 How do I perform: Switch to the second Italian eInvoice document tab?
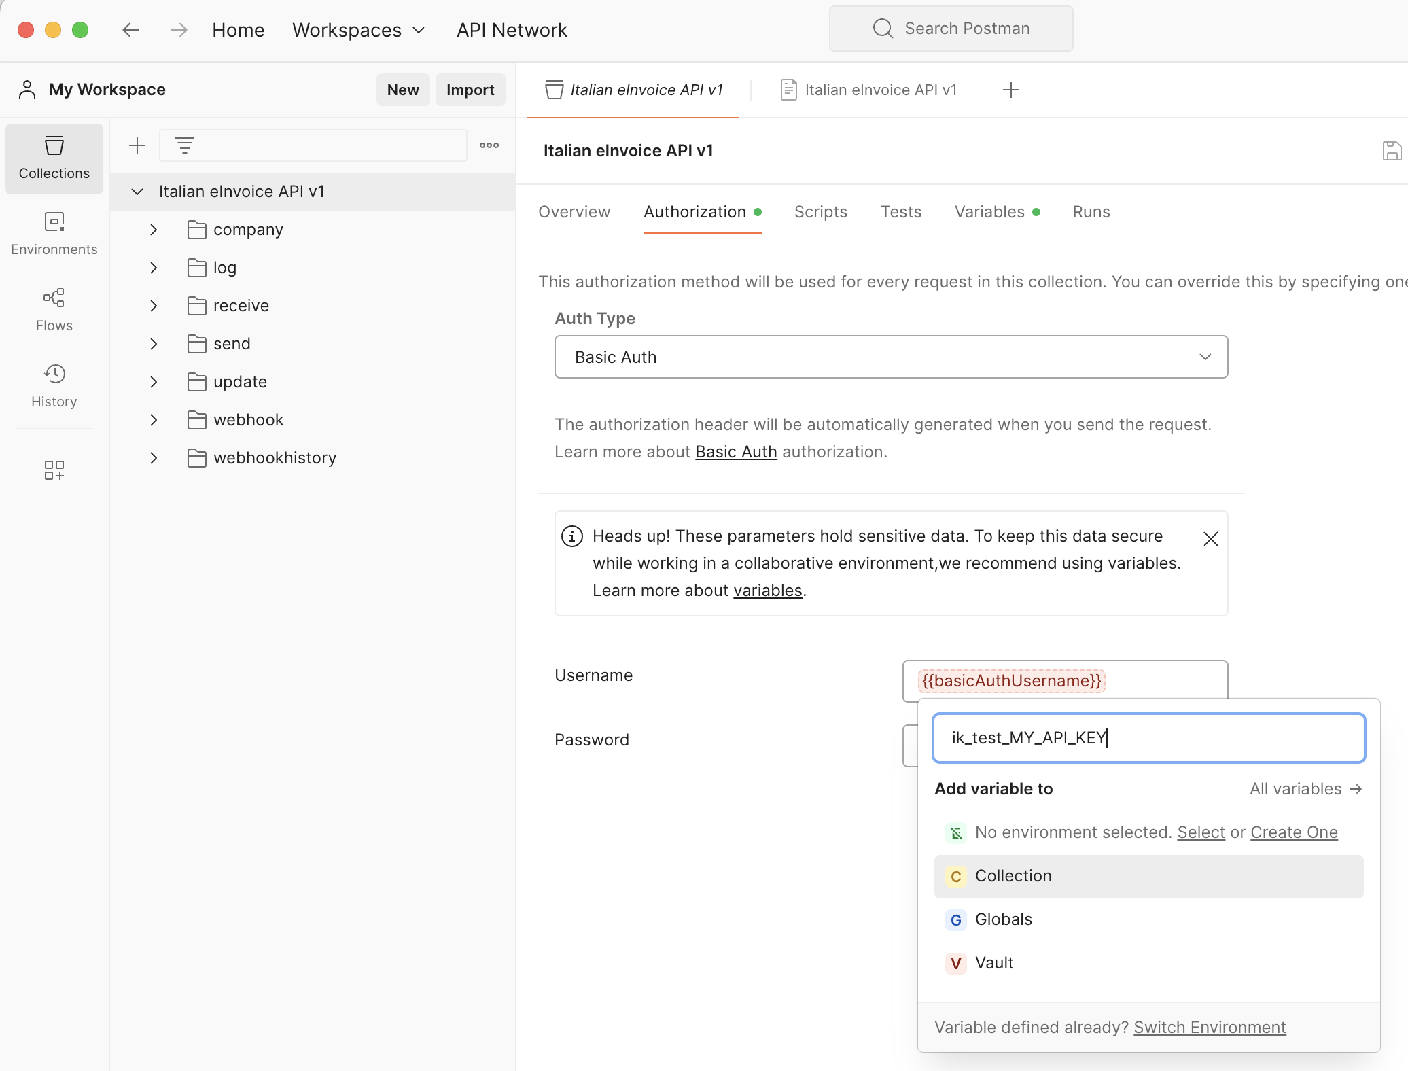pos(870,90)
